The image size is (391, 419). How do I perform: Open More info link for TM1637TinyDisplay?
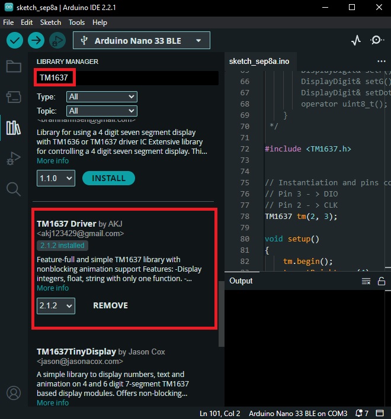click(x=53, y=402)
